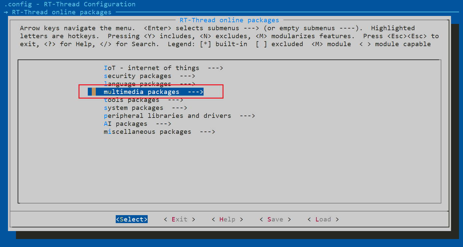Screen dimensions: 463x247
Task: Click the < Save > button
Action: 275,219
